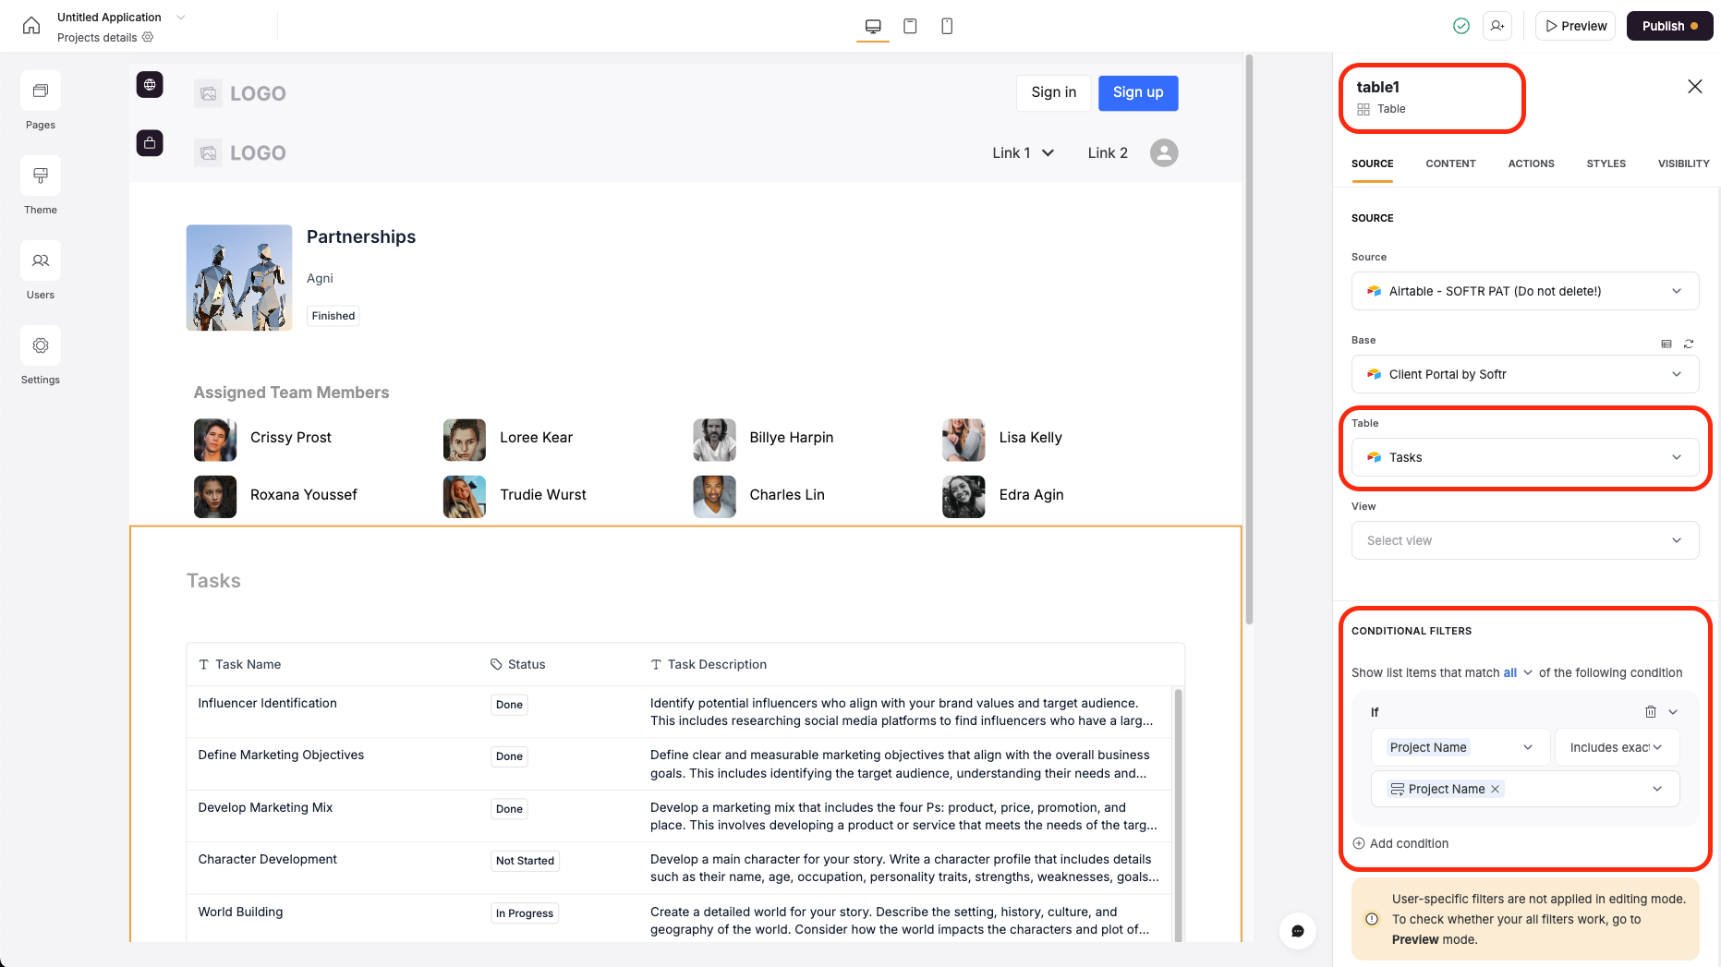
Task: Open the chat support bubble
Action: [x=1297, y=931]
